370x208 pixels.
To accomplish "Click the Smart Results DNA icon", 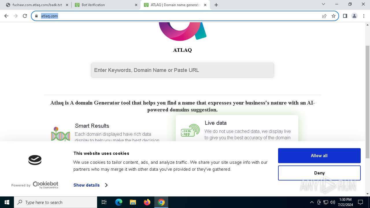I will click(60, 134).
